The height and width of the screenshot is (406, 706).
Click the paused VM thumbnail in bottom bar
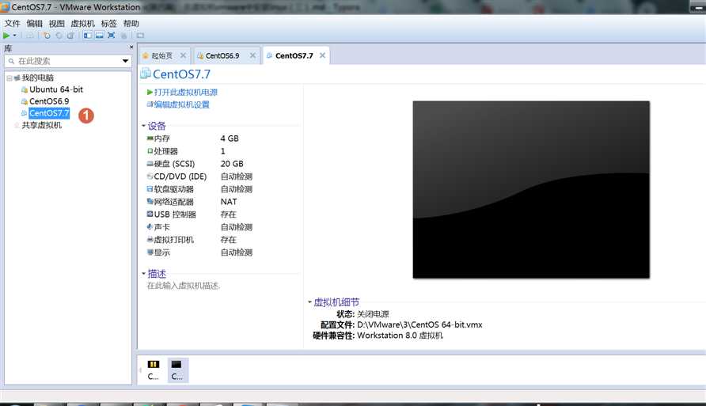point(154,370)
